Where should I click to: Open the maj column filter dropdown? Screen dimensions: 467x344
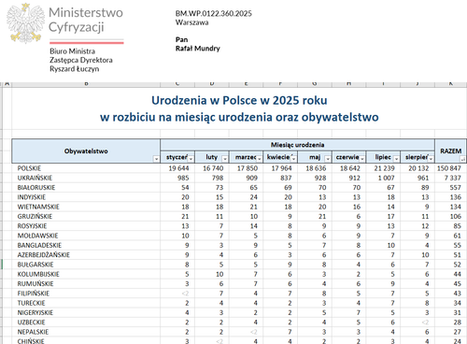328,159
